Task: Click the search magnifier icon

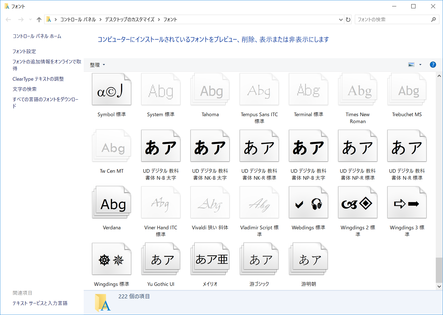Action: pos(433,19)
